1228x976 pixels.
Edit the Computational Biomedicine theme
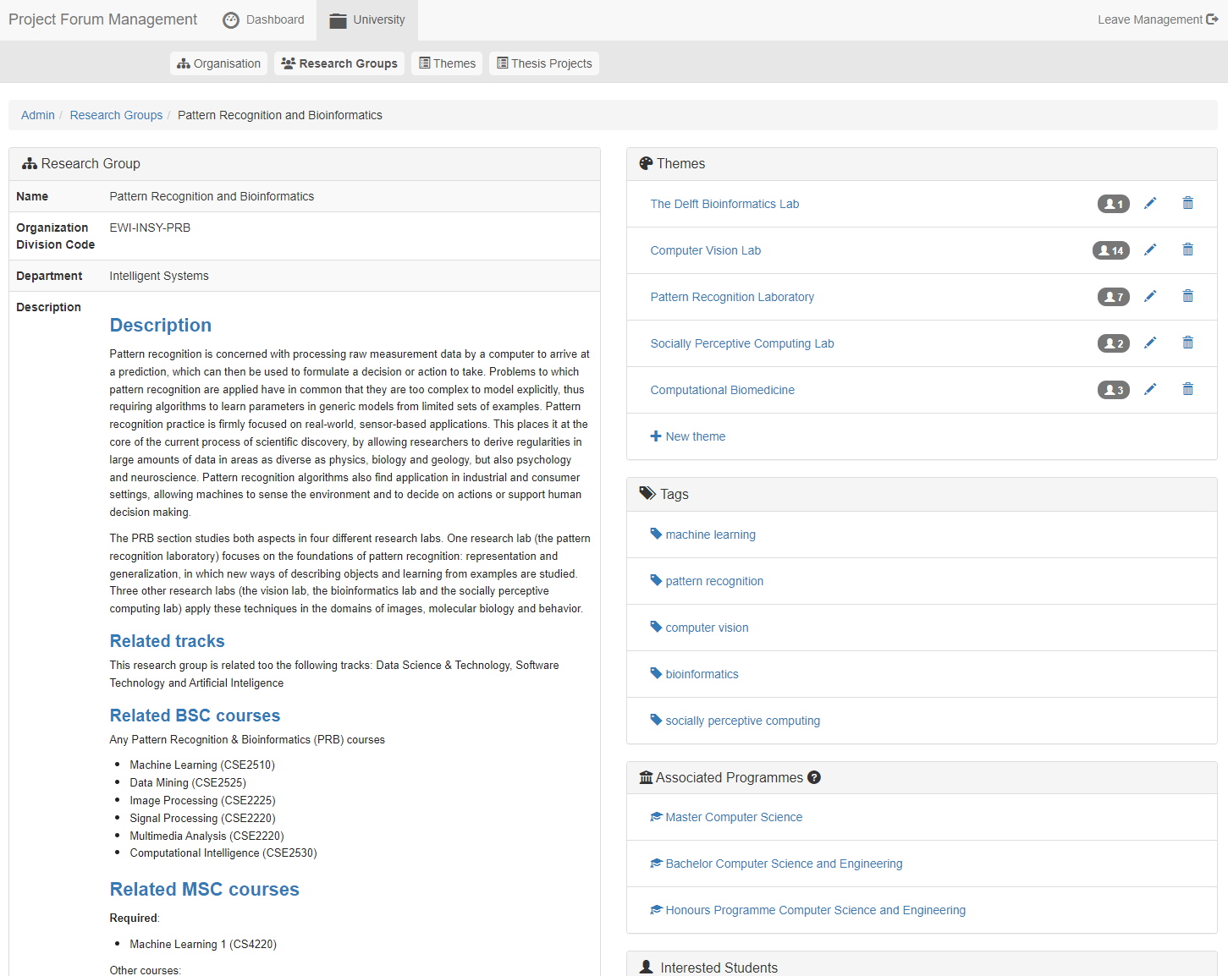pos(1149,390)
